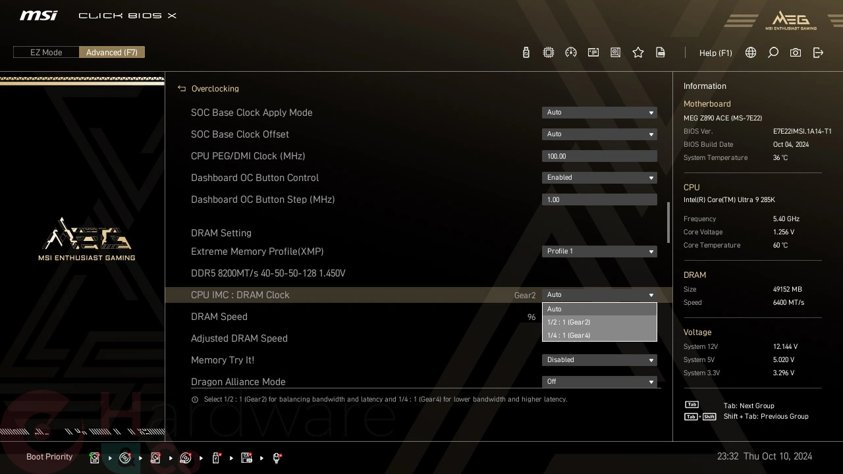The width and height of the screenshot is (843, 474).
Task: Click the BIOS version E7E22IMSI.1A14-T1
Action: tap(802, 132)
